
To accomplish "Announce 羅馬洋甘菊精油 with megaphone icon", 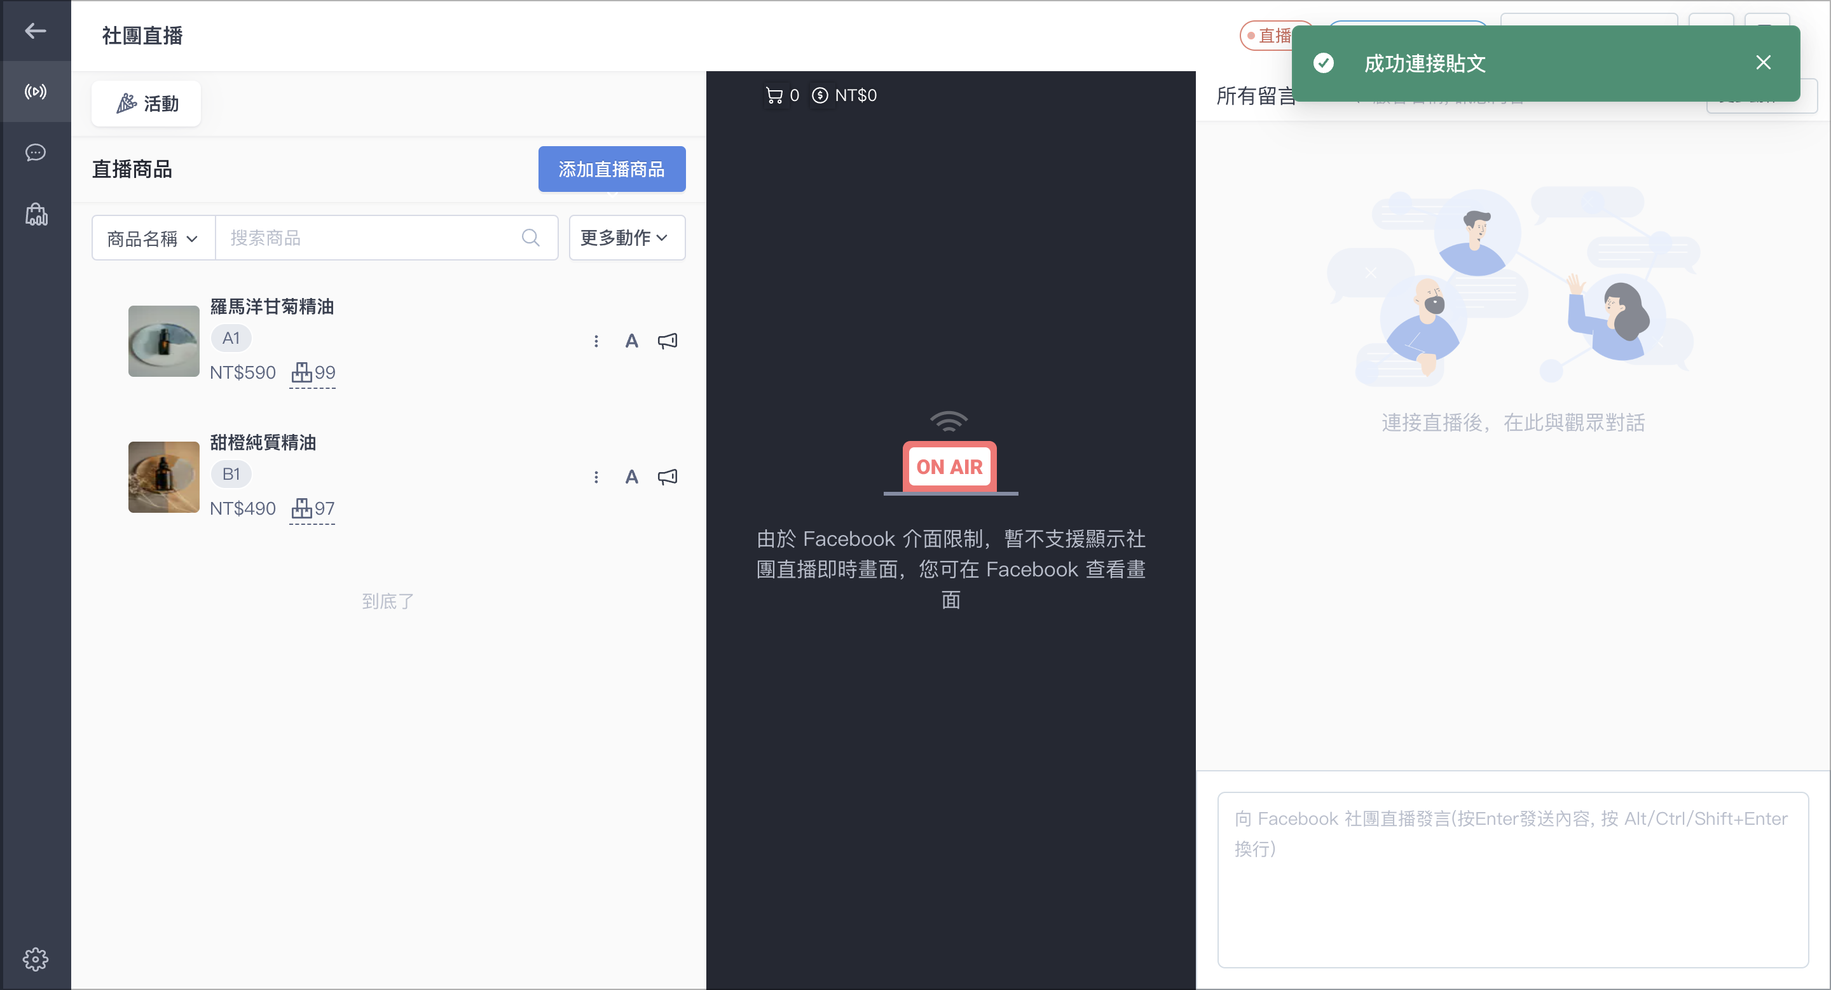I will point(667,342).
